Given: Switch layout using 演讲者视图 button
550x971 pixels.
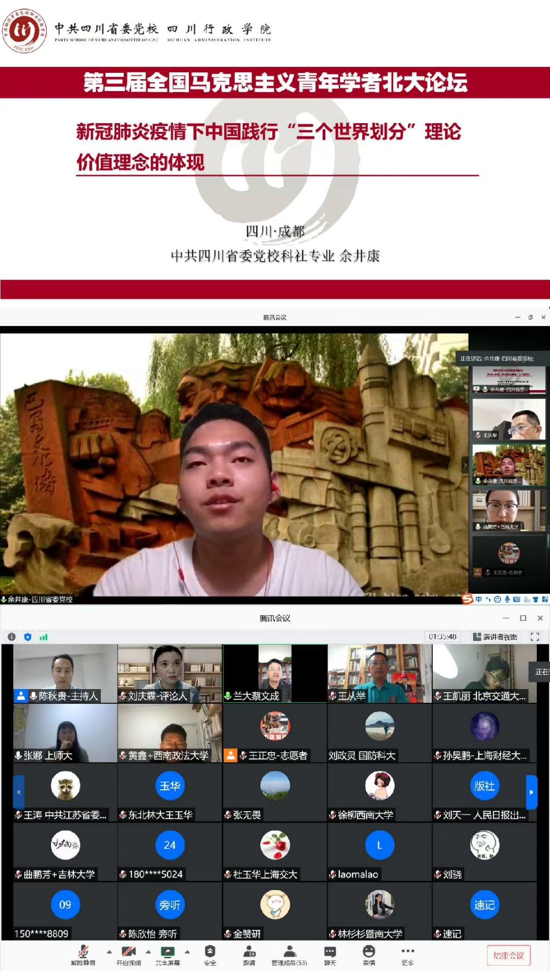Looking at the screenshot, I should click(495, 637).
